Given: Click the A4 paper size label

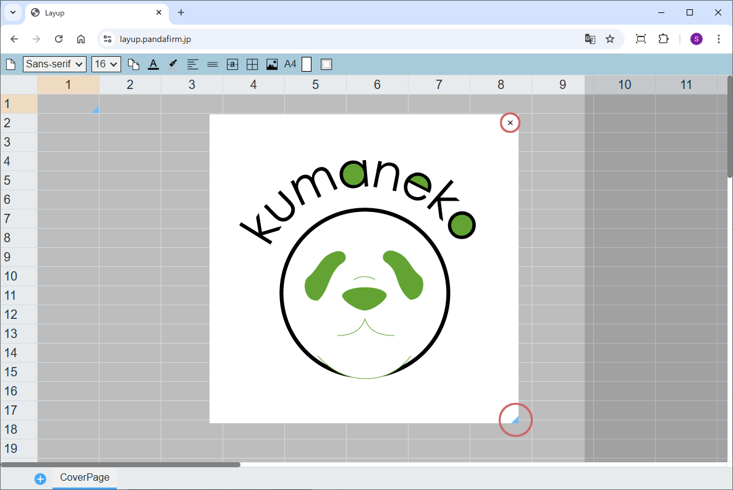Looking at the screenshot, I should pyautogui.click(x=290, y=64).
